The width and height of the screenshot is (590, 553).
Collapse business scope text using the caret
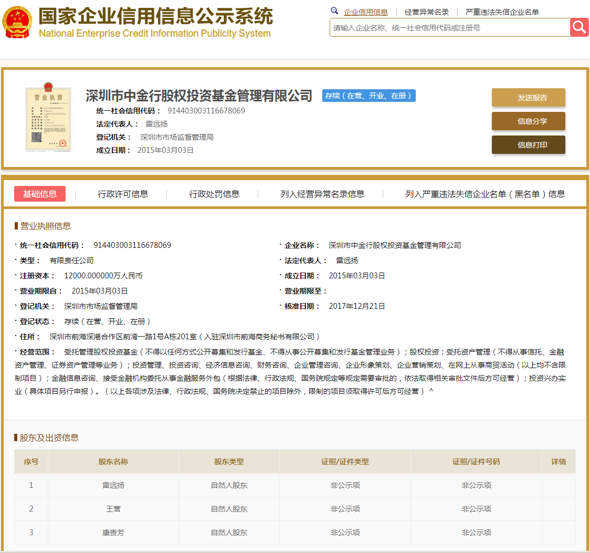pyautogui.click(x=431, y=391)
